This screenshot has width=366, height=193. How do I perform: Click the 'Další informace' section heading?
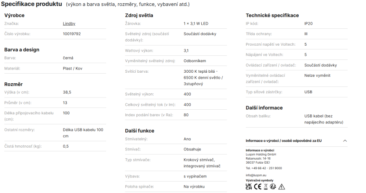coord(264,108)
